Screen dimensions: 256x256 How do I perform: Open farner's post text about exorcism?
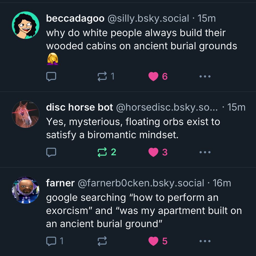(x=143, y=211)
